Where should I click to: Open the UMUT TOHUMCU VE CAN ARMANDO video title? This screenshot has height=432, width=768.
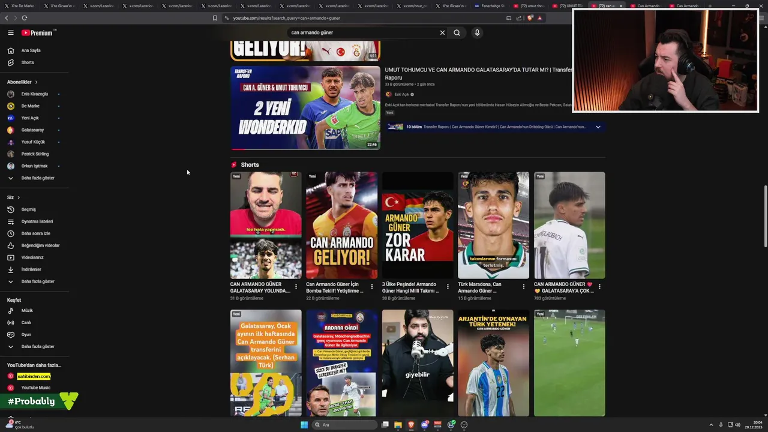[478, 73]
